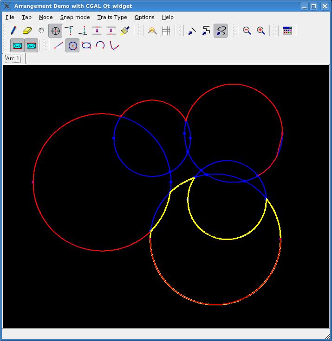This screenshot has width=332, height=341.
Task: Click the zoom out magnifier
Action: (x=247, y=31)
